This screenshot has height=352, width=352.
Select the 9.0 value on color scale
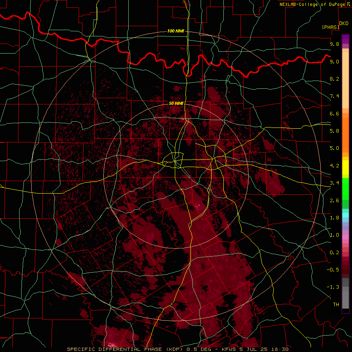334,61
